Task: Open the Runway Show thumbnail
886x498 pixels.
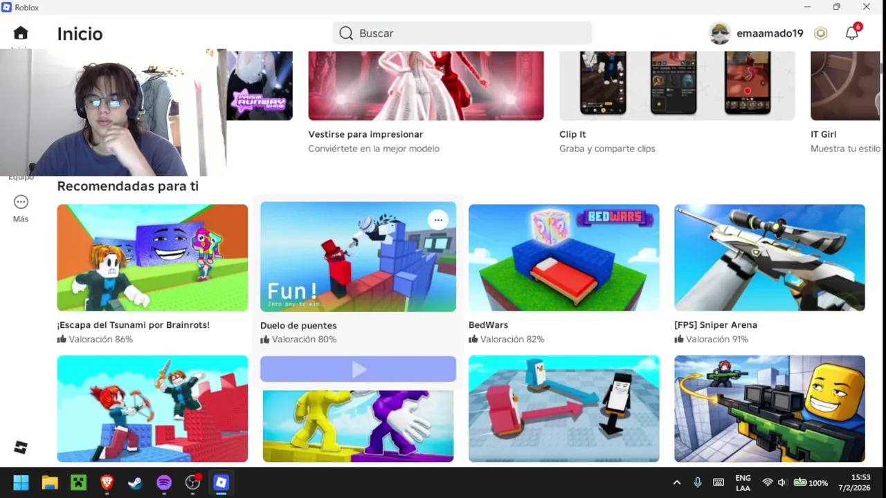Action: click(x=260, y=85)
